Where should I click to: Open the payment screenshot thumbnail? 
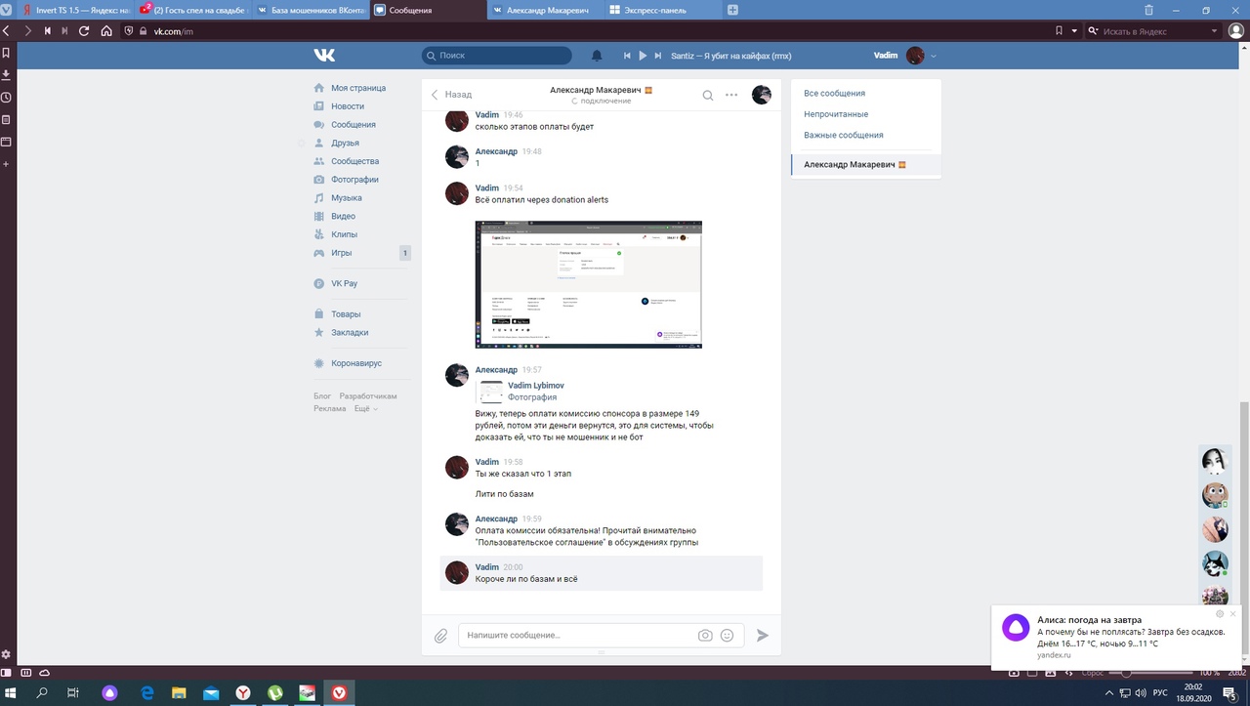[x=588, y=284]
